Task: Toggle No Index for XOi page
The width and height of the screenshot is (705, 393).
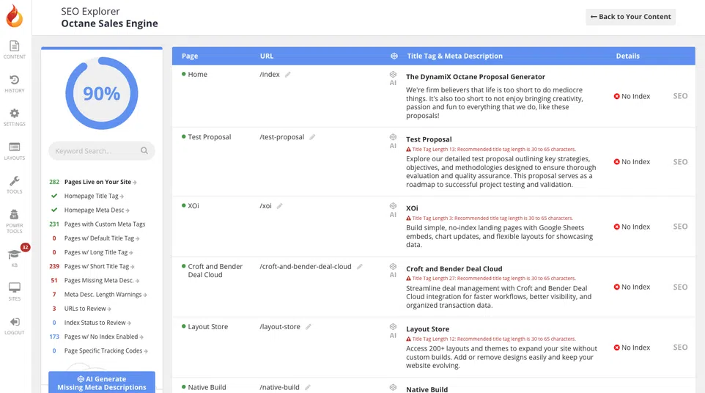Action: [x=632, y=227]
